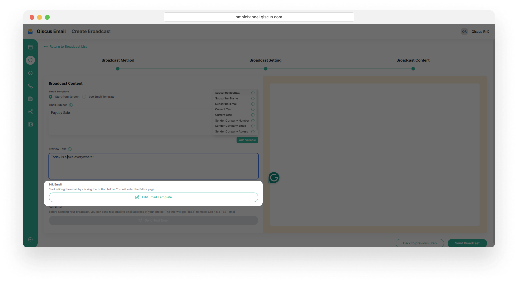518x283 pixels.
Task: Select the Start from Scratch radio button
Action: pos(50,97)
